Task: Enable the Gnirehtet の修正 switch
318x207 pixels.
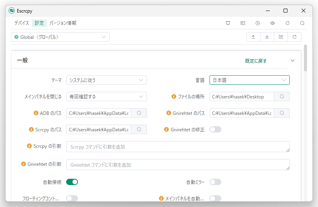Action: click(215, 129)
